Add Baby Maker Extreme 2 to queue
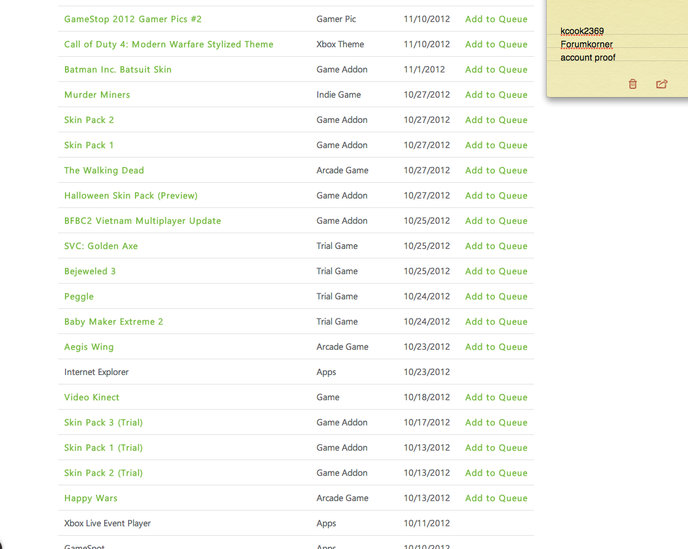This screenshot has width=688, height=549. (x=496, y=321)
